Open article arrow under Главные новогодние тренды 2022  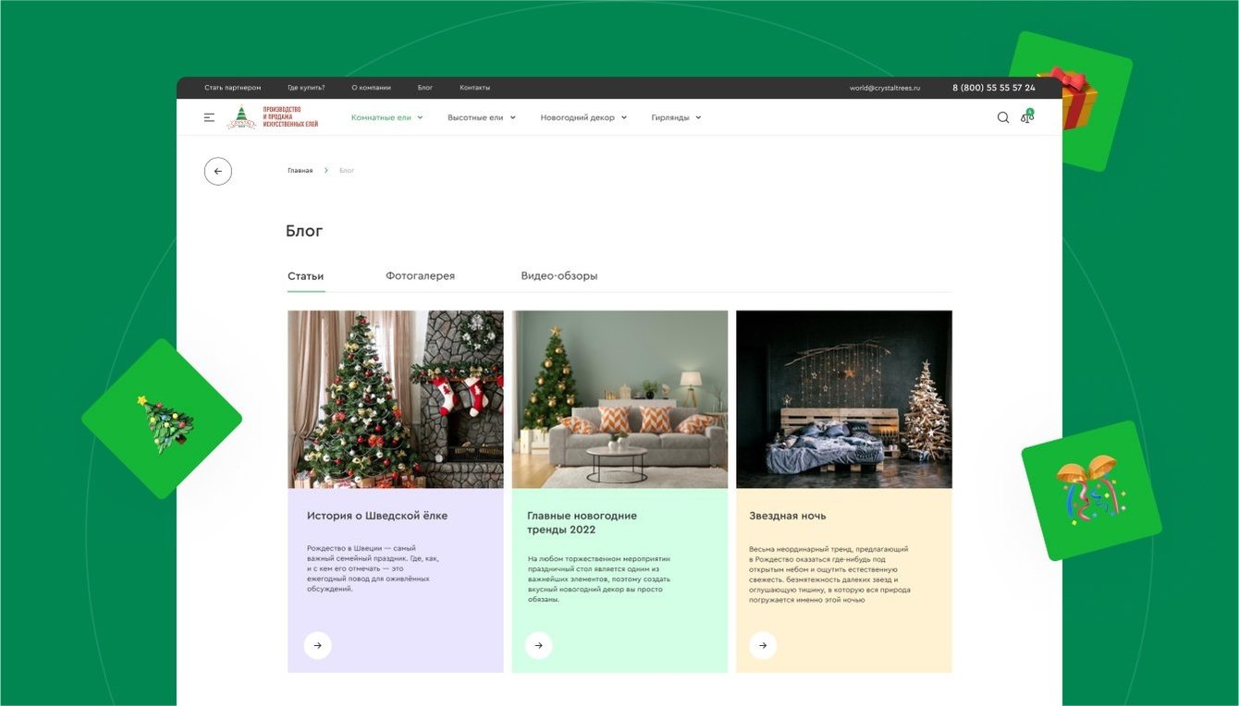(539, 645)
